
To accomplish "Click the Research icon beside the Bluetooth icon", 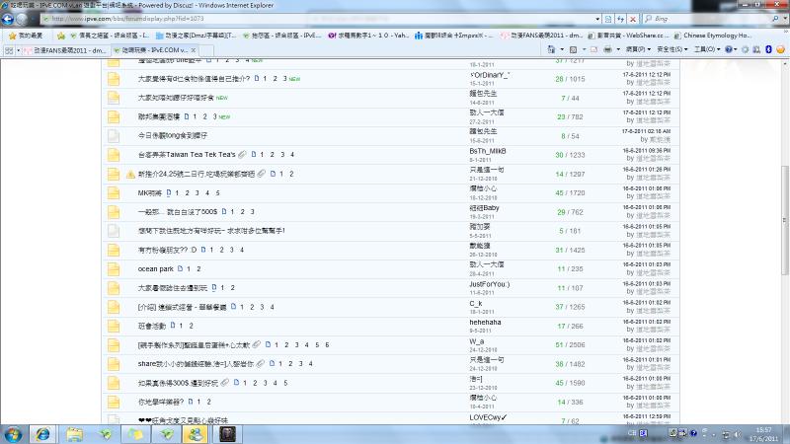I will pos(756,49).
